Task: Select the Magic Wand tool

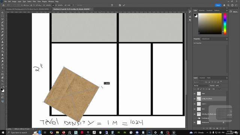Action: pyautogui.click(x=2, y=22)
